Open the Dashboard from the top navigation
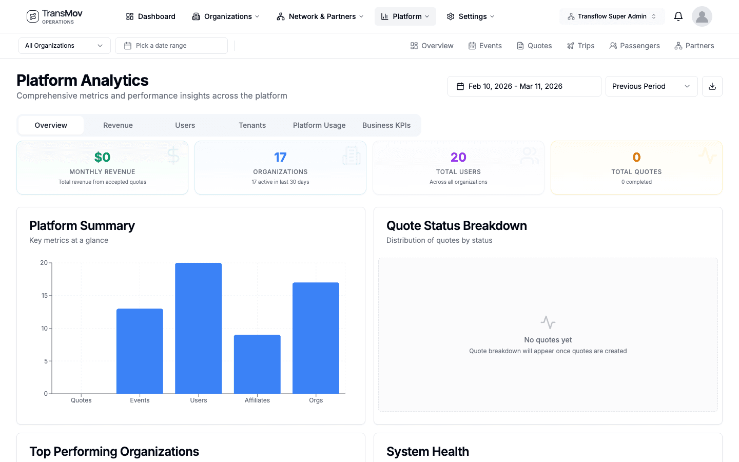This screenshot has height=462, width=739. 150,16
